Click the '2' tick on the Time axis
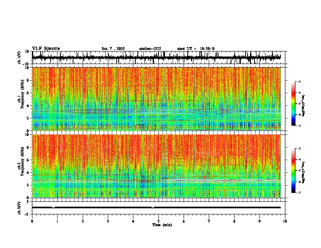 [83, 221]
